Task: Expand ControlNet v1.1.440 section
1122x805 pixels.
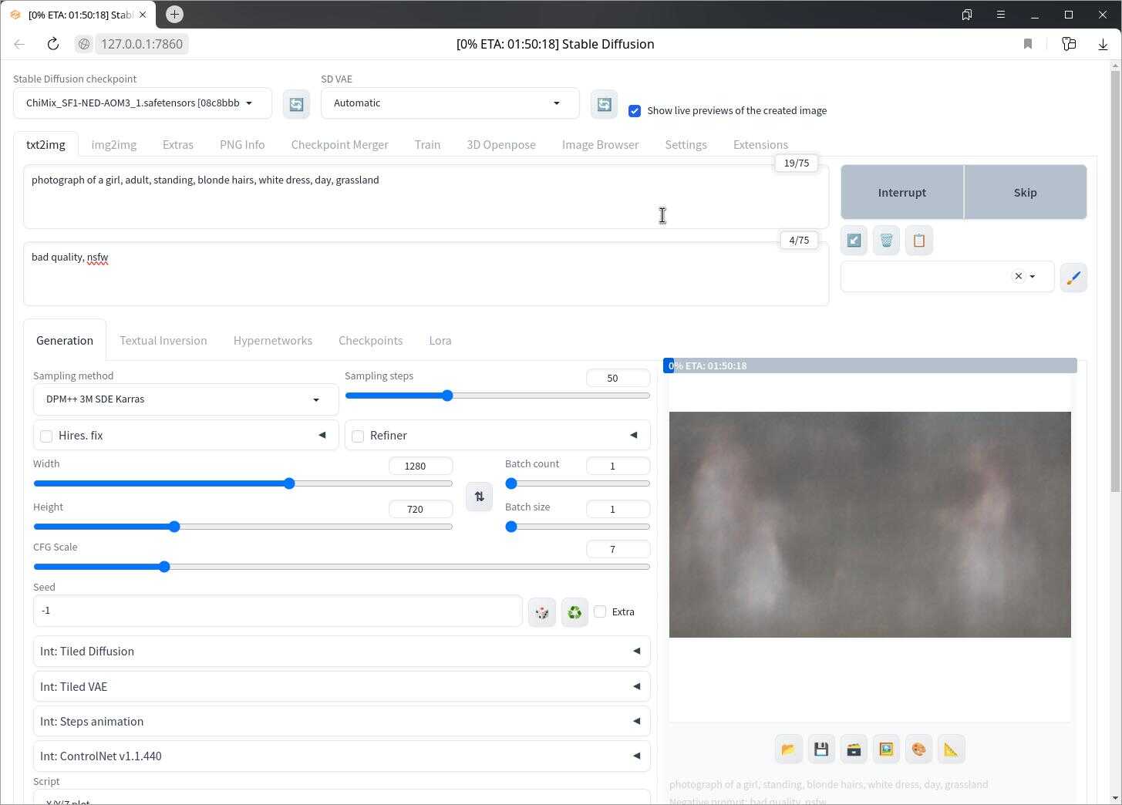Action: [x=342, y=756]
